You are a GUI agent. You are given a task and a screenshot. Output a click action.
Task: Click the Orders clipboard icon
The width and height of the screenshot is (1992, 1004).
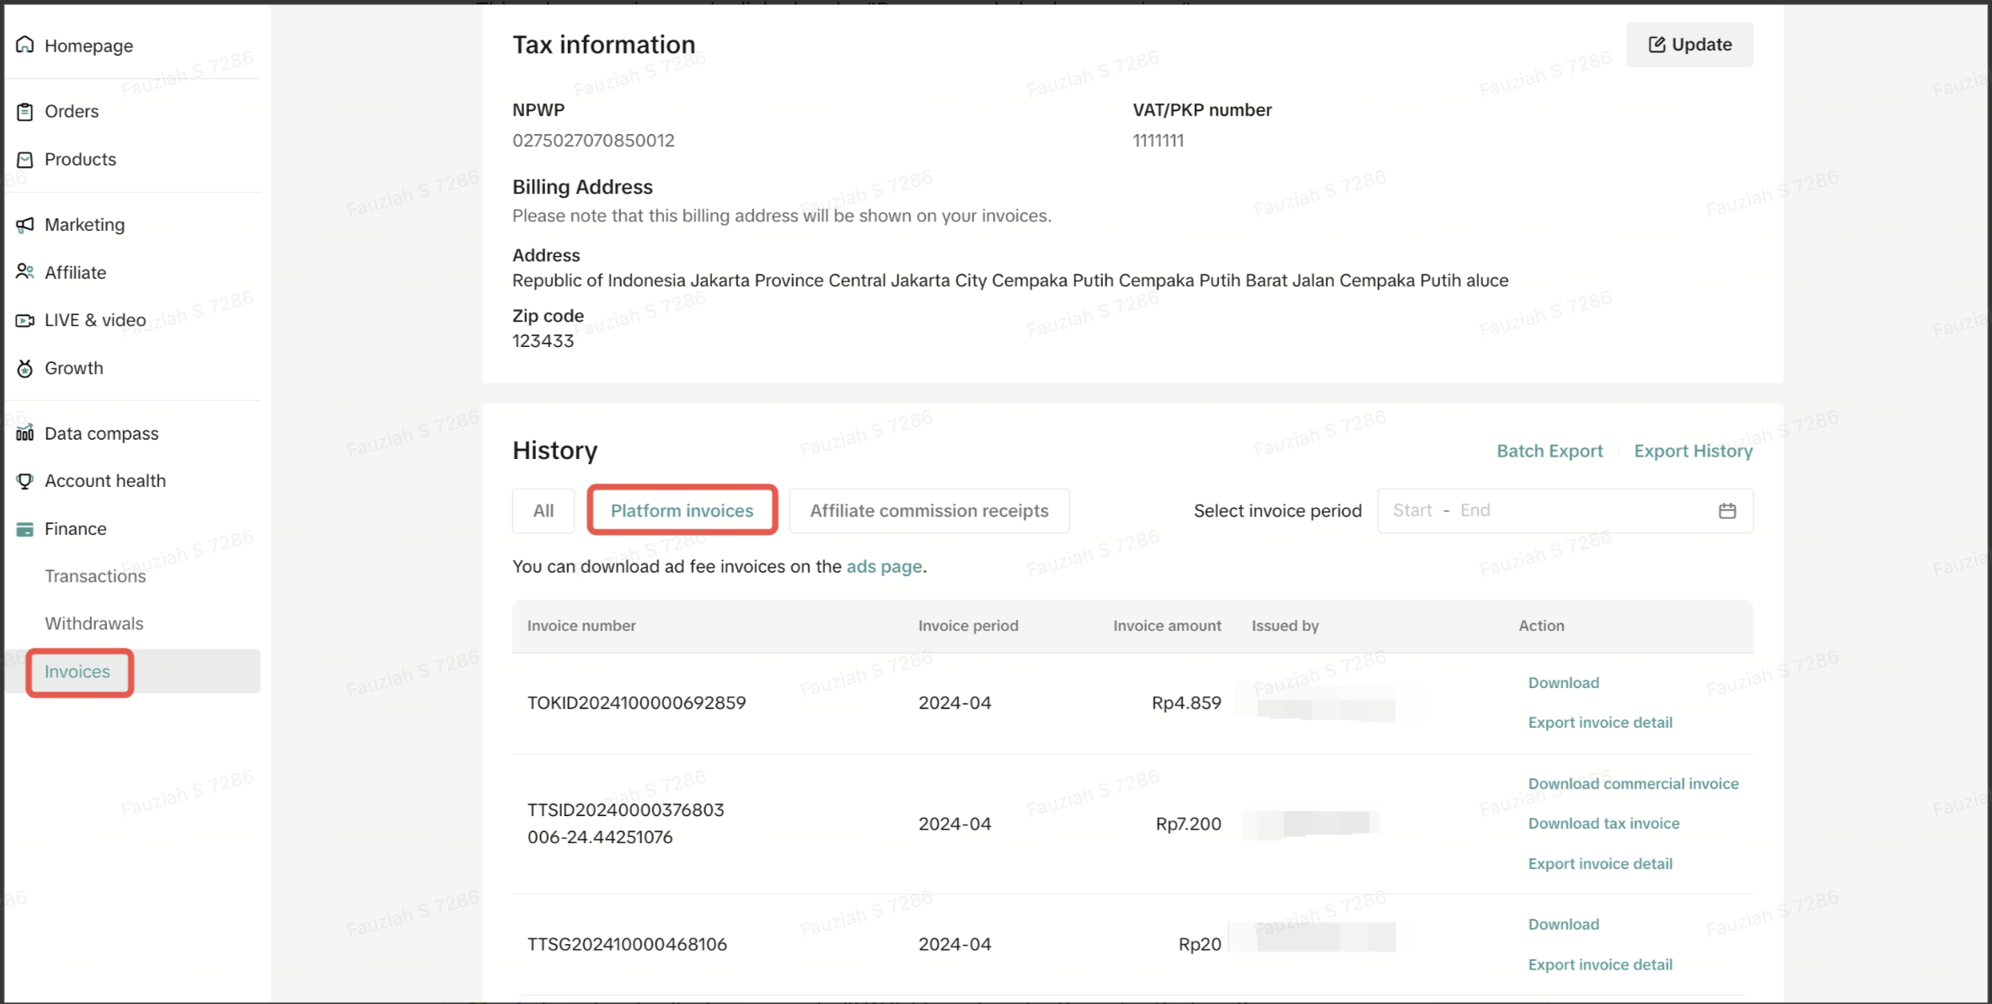25,111
